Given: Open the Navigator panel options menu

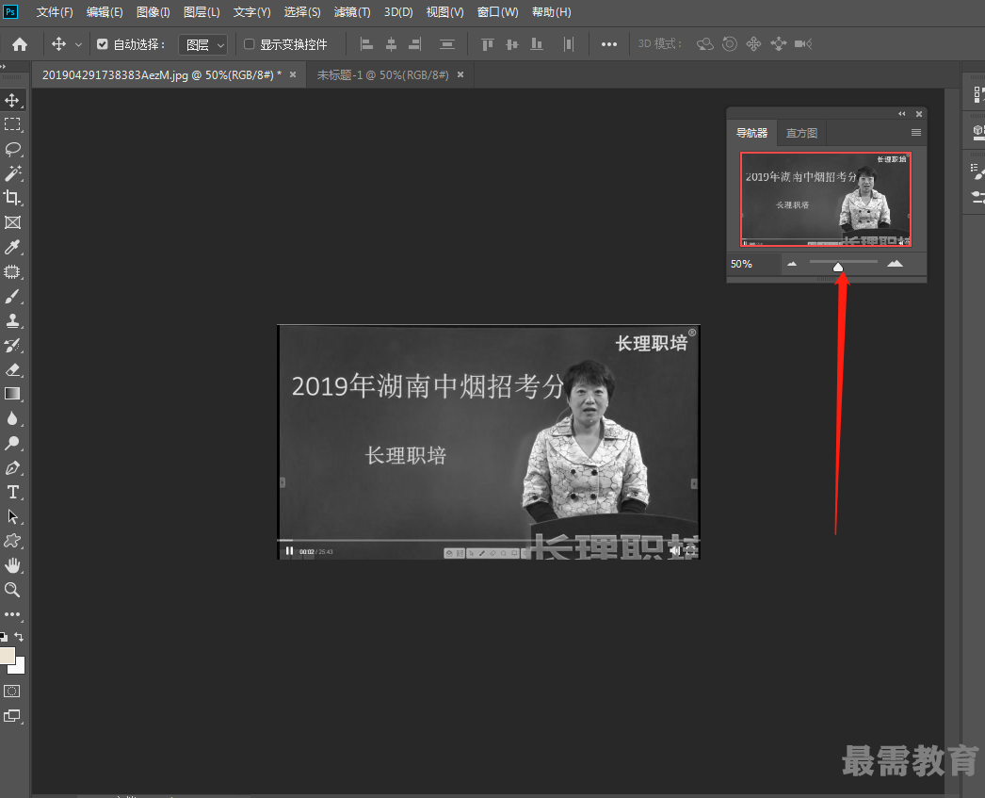Looking at the screenshot, I should 916,133.
